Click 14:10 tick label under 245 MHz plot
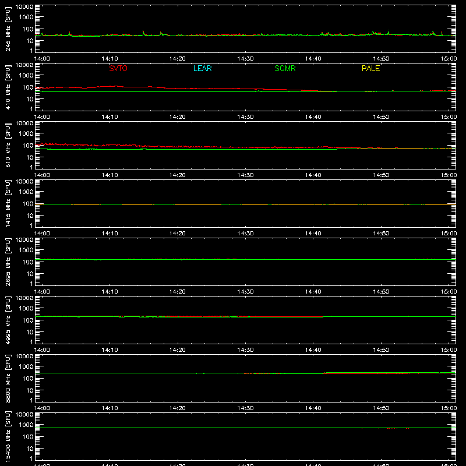The image size is (466, 466). click(x=110, y=59)
